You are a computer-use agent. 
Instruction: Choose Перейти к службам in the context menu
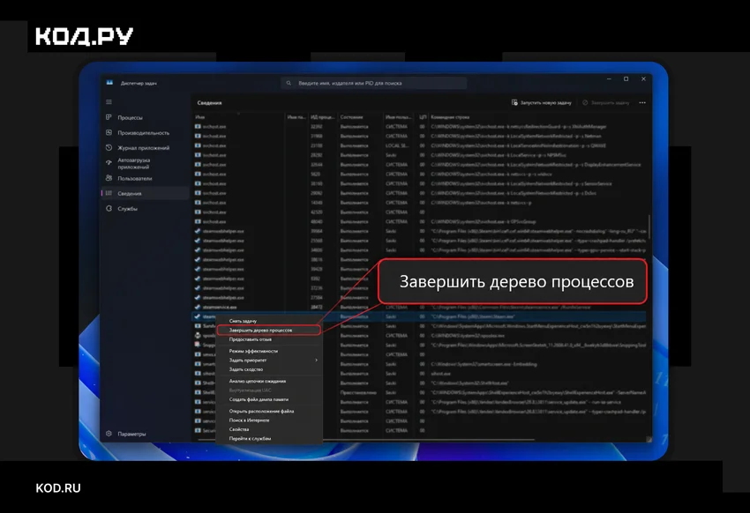pyautogui.click(x=251, y=438)
